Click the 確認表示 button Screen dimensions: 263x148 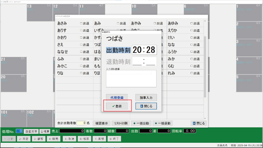102,123
